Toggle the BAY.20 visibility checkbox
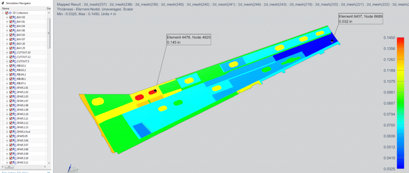409x173 pixels. pos(11,44)
